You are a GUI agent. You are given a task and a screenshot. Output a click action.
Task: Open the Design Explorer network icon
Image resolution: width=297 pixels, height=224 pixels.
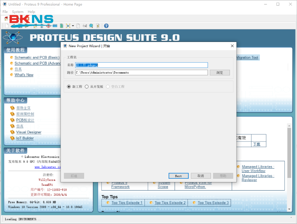click(68, 26)
